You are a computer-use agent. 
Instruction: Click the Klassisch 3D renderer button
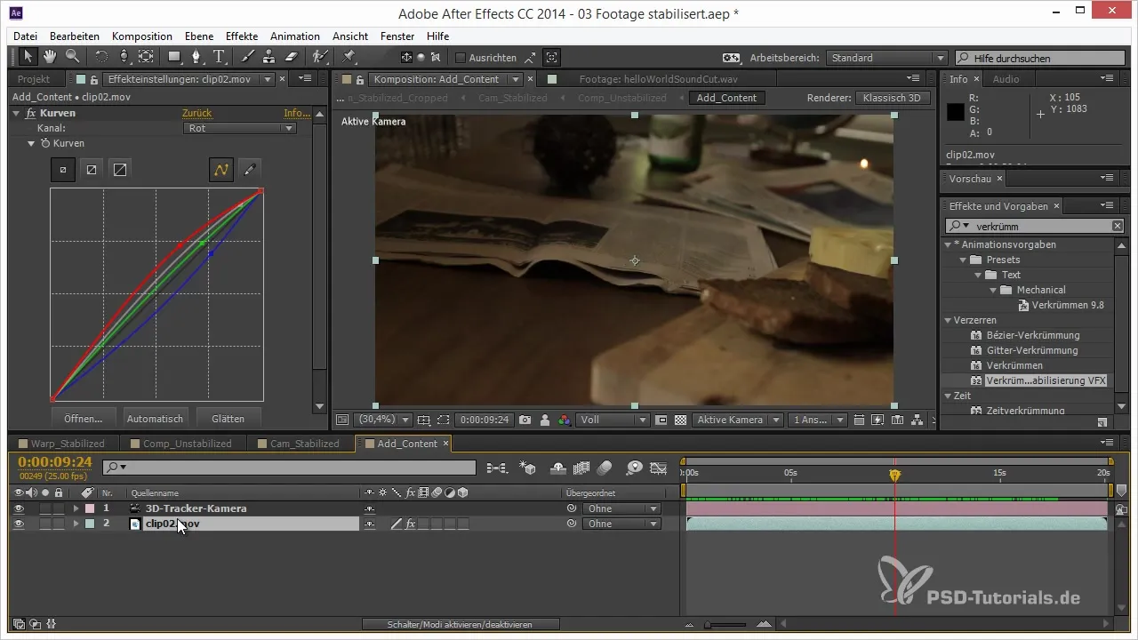click(894, 98)
